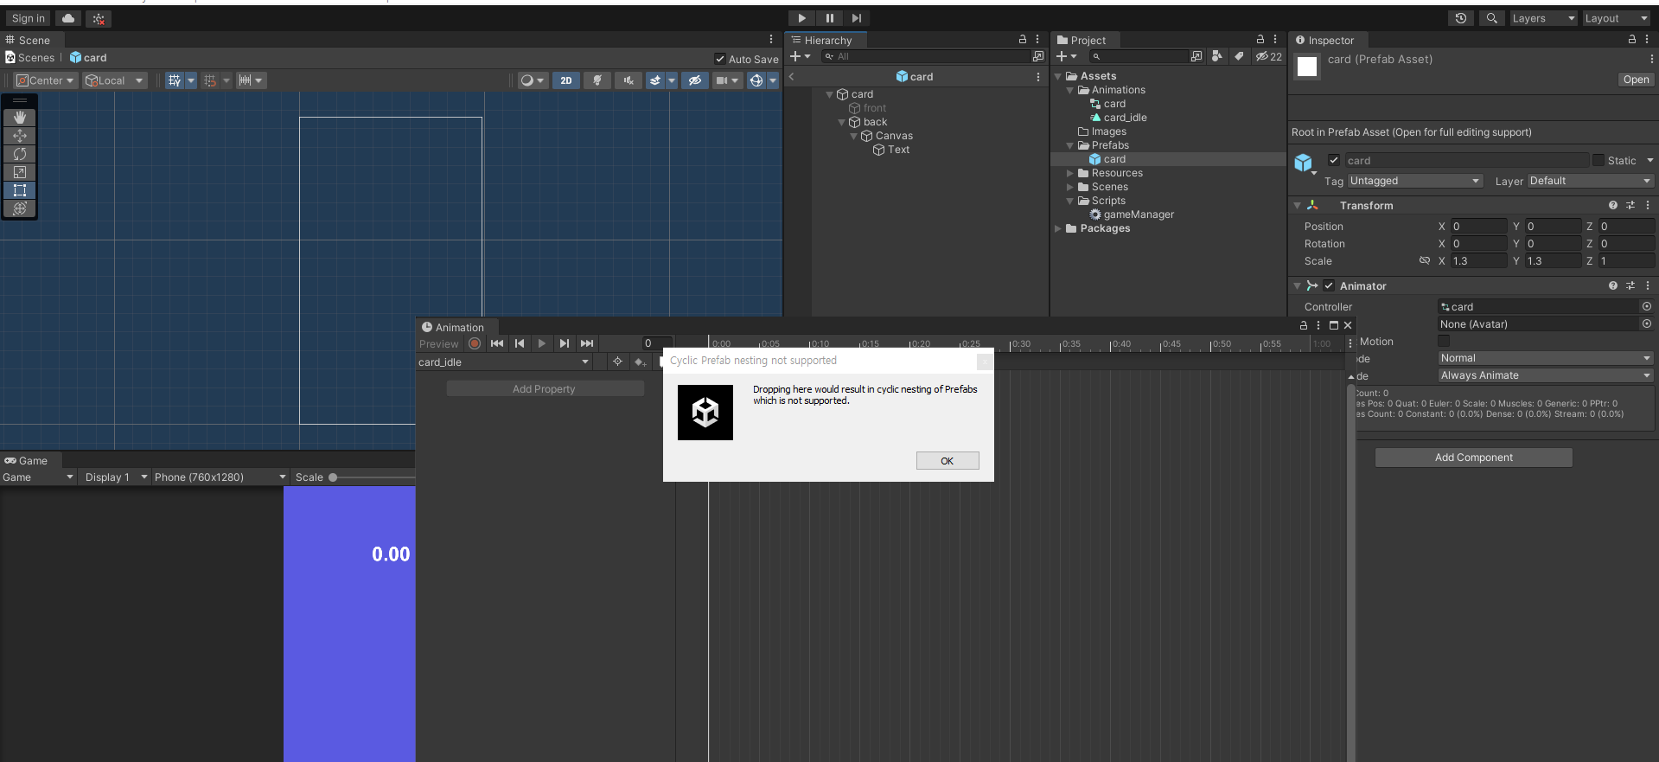Toggle the Animator component enabled checkbox
1659x762 pixels.
(1329, 285)
